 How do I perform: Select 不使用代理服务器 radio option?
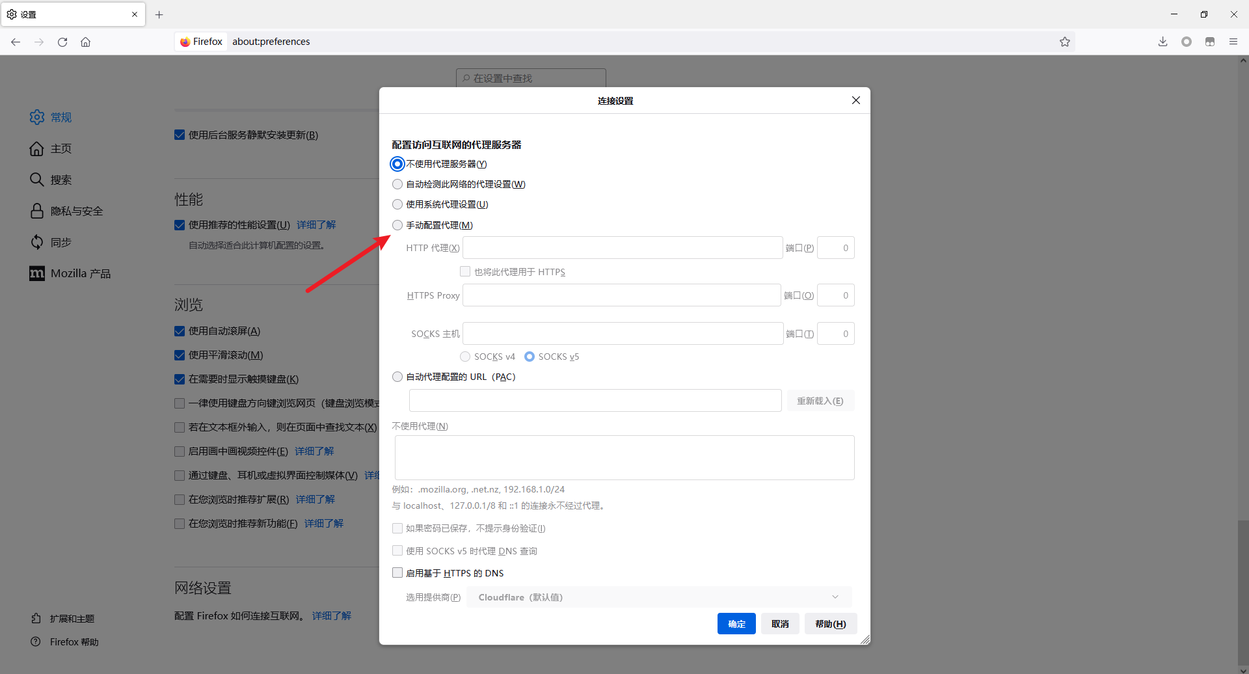click(397, 164)
